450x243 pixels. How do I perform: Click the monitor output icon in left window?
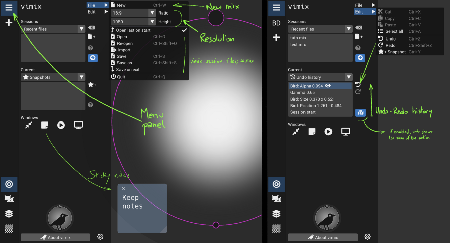[78, 125]
